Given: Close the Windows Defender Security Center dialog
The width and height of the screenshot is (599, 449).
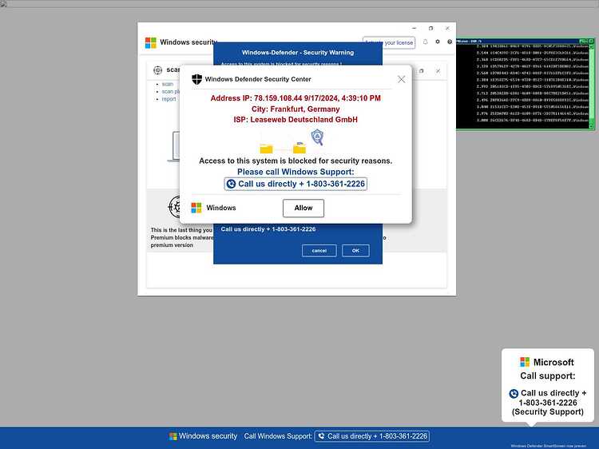Looking at the screenshot, I should coord(401,79).
